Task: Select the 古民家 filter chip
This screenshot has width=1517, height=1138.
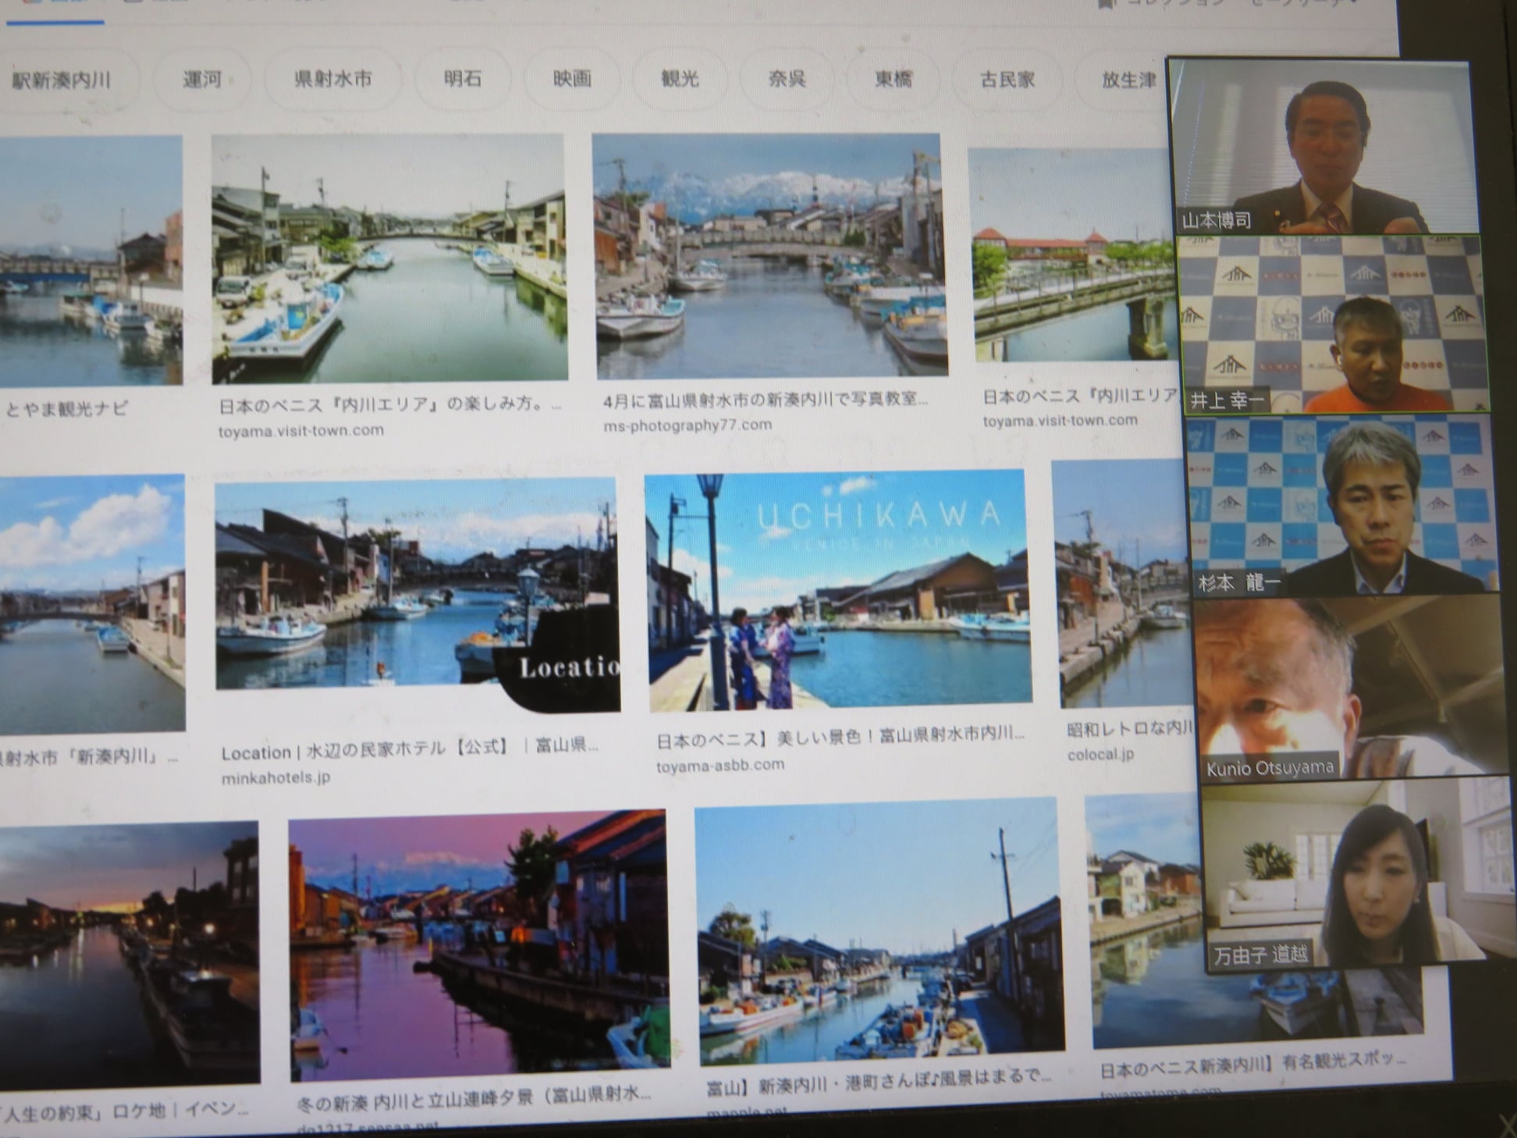Action: [1007, 80]
